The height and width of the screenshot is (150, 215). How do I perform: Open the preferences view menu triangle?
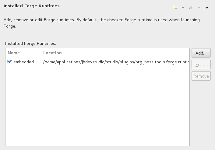tap(207, 8)
